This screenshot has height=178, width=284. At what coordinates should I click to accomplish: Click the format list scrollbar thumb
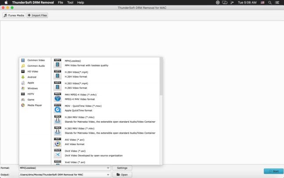[x=161, y=76]
